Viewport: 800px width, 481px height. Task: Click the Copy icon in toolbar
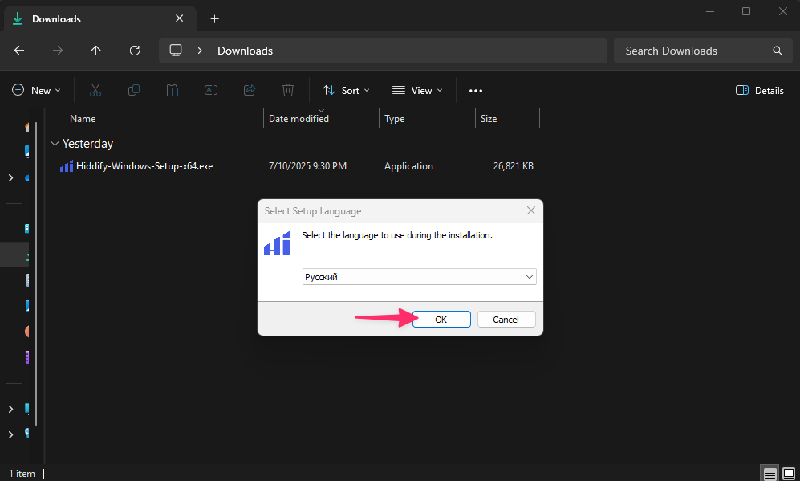[x=134, y=91]
